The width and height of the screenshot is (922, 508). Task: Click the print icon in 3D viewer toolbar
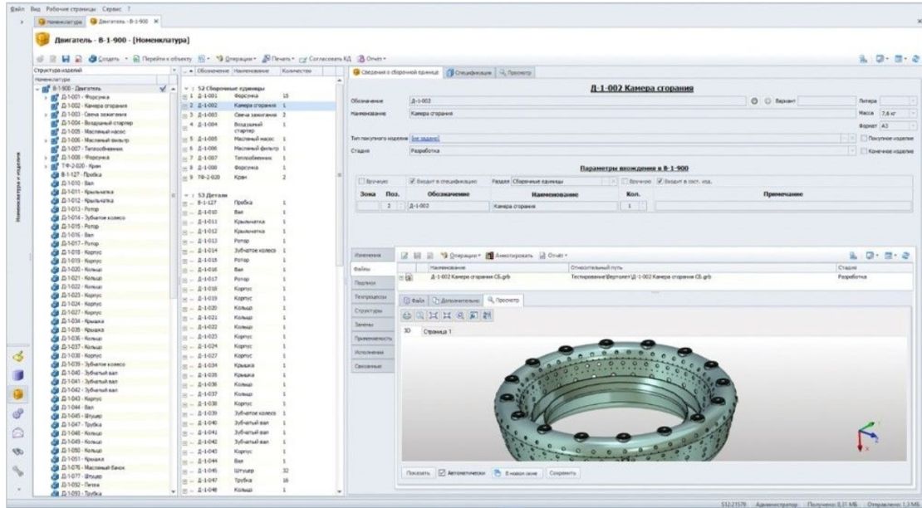tap(407, 316)
